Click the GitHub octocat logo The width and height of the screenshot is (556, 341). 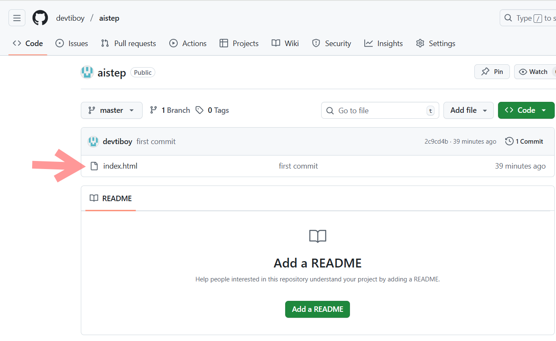pyautogui.click(x=40, y=18)
